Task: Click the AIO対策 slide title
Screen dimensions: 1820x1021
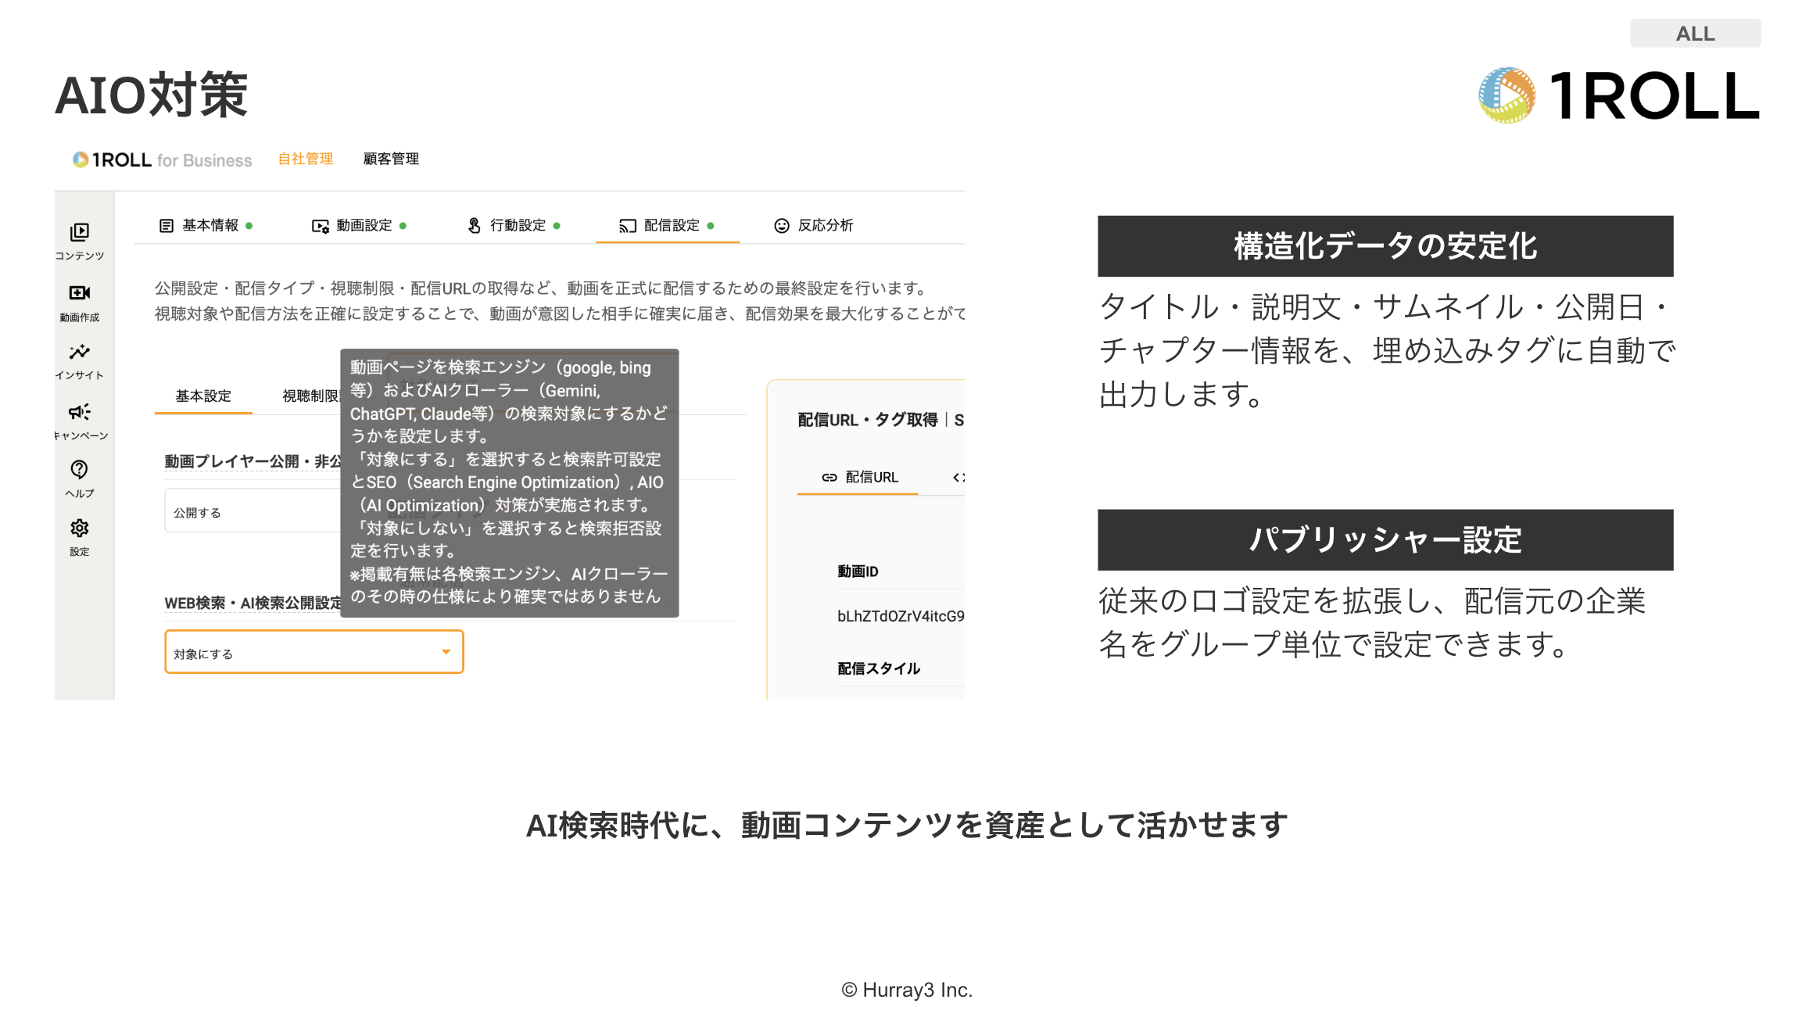Action: [x=152, y=95]
